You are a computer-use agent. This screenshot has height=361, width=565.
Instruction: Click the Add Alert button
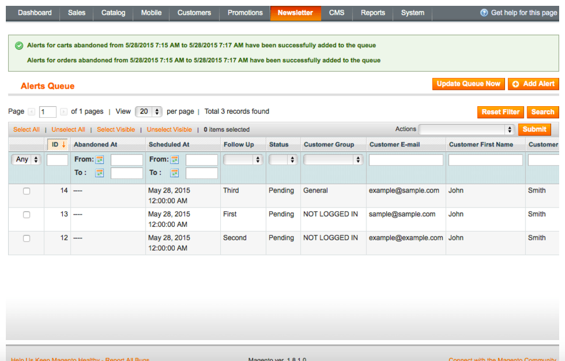coord(534,84)
